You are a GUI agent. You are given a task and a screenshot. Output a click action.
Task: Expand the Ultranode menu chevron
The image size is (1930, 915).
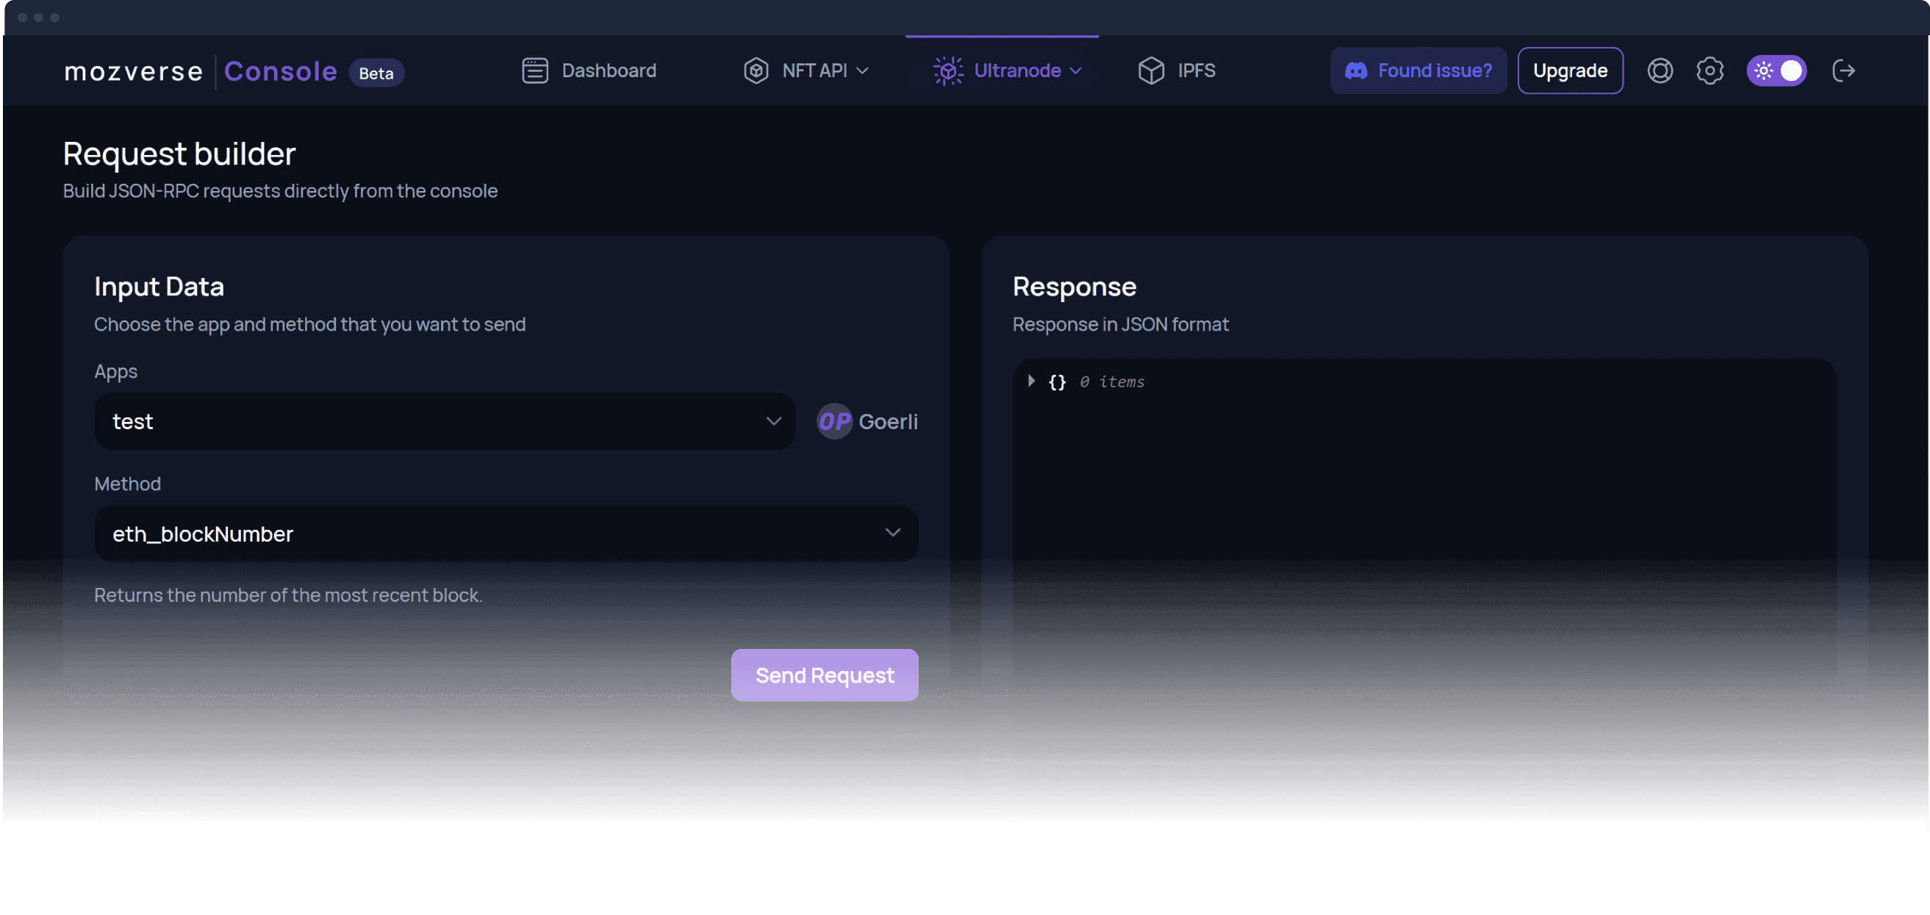[1076, 71]
